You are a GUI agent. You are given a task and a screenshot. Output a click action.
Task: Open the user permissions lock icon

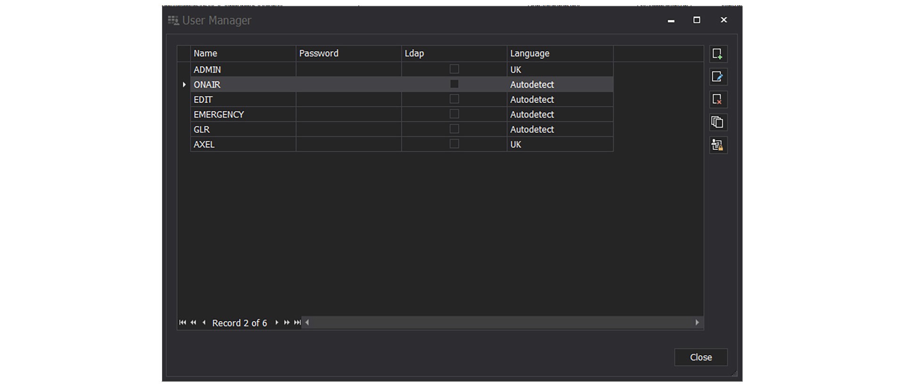point(717,145)
